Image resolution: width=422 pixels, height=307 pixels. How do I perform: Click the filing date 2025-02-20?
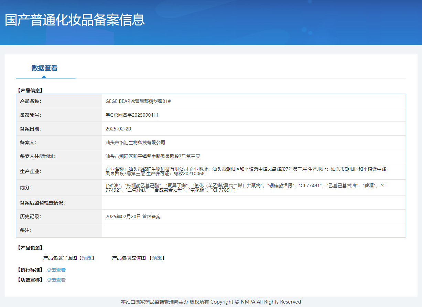(x=118, y=129)
